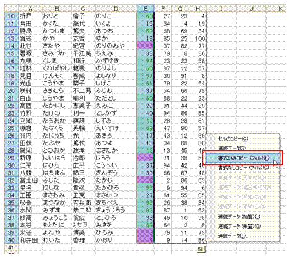The height and width of the screenshot is (257, 290).
Task: Click value 1 in column G row 36
Action: click(x=180, y=211)
